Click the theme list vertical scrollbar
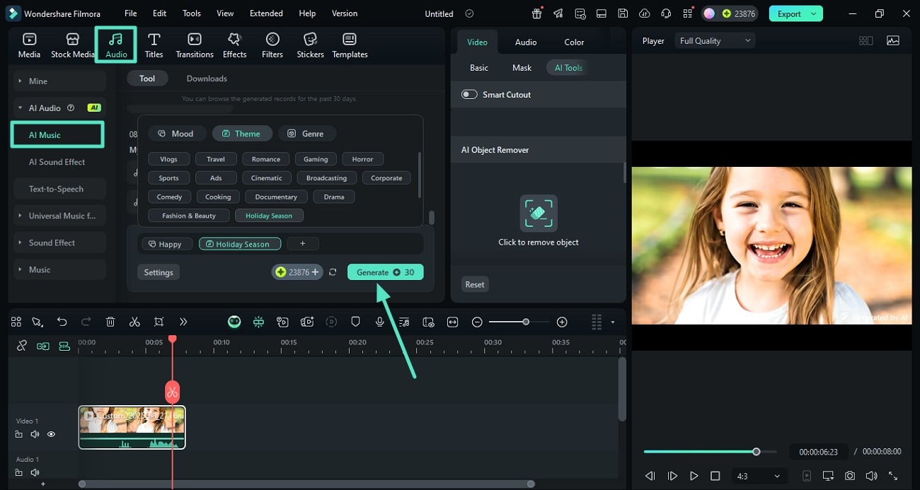This screenshot has height=490, width=920. click(x=420, y=174)
